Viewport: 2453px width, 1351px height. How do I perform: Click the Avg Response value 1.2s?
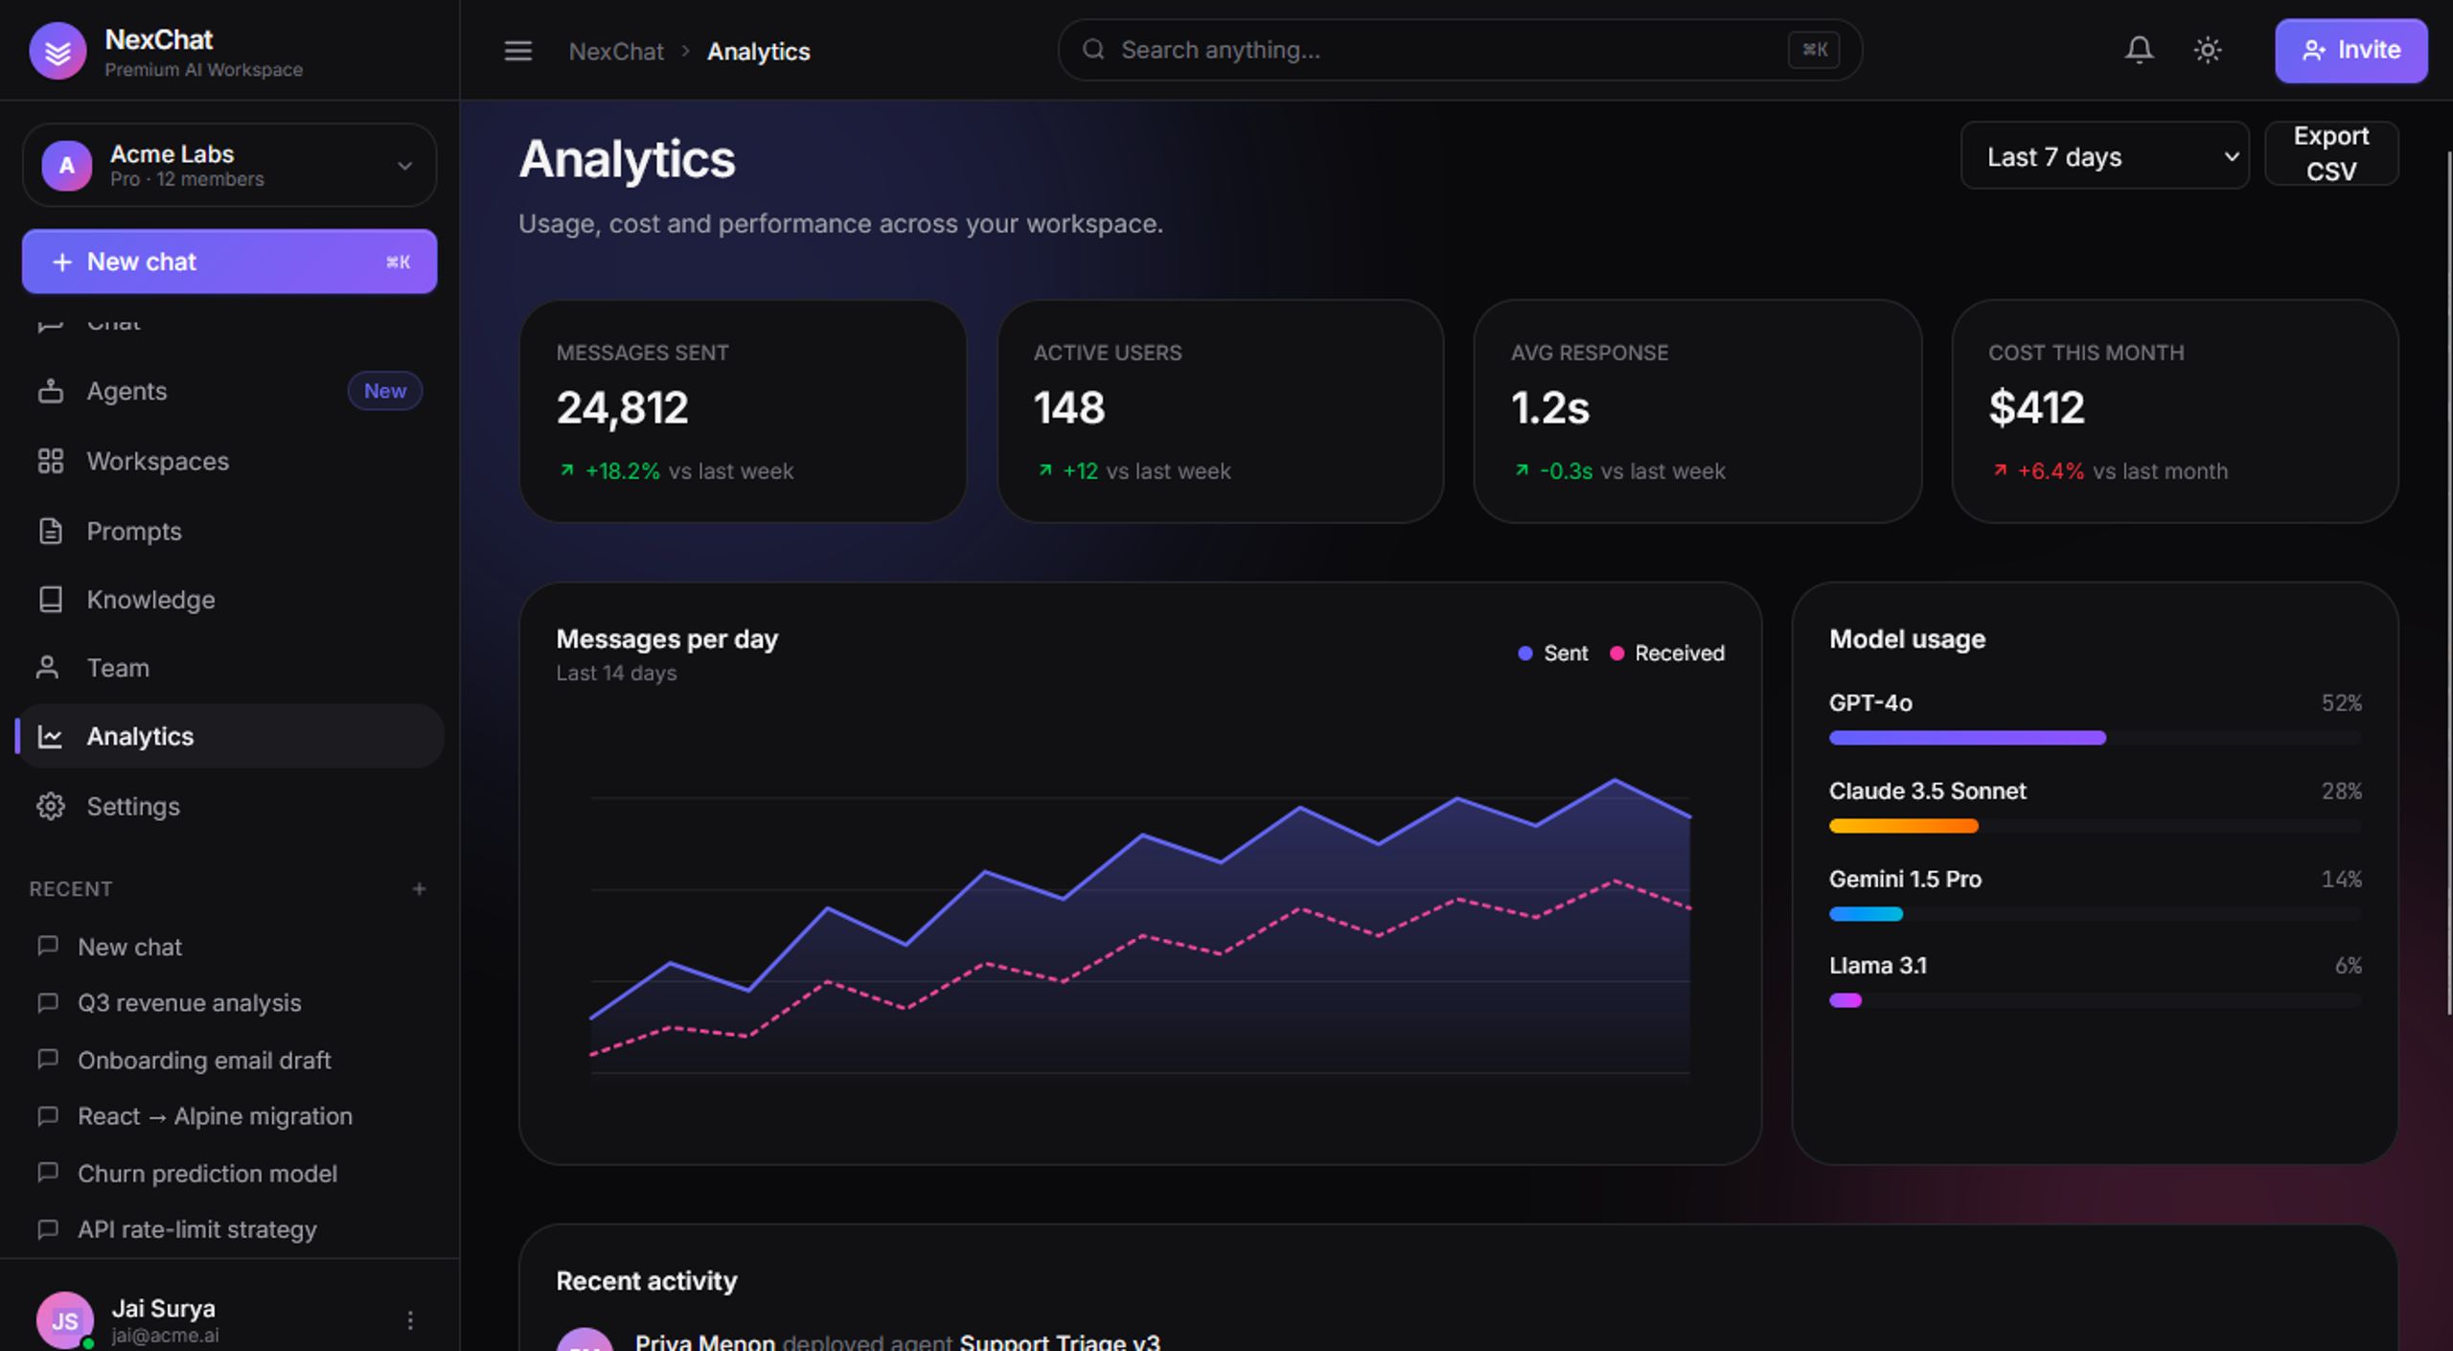pyautogui.click(x=1550, y=408)
